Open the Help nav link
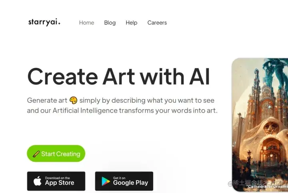This screenshot has width=288, height=193. (132, 22)
